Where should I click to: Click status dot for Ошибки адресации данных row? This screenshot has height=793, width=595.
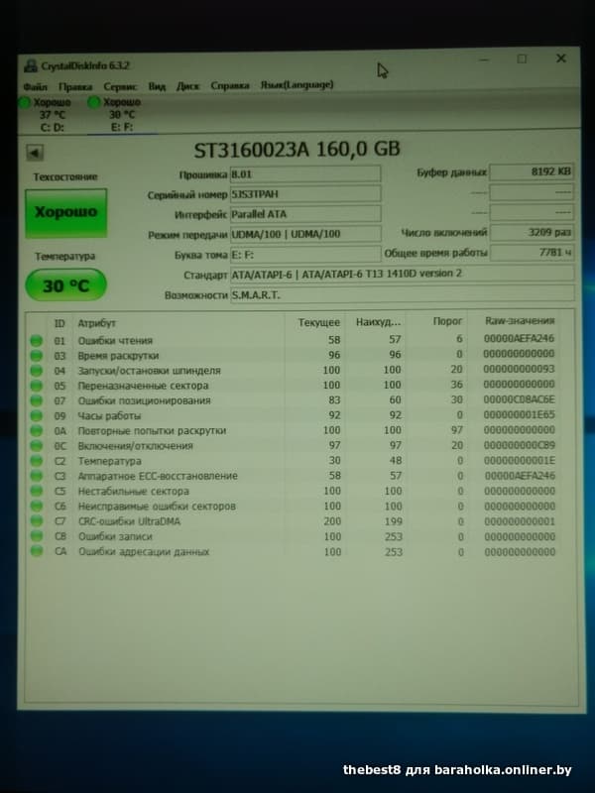[36, 551]
